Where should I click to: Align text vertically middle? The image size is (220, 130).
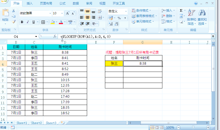[x=87, y=11]
